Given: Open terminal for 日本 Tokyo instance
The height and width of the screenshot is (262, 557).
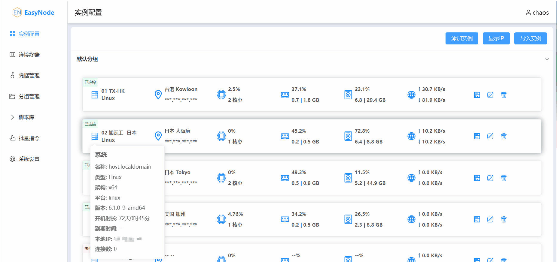Looking at the screenshot, I should [x=477, y=178].
